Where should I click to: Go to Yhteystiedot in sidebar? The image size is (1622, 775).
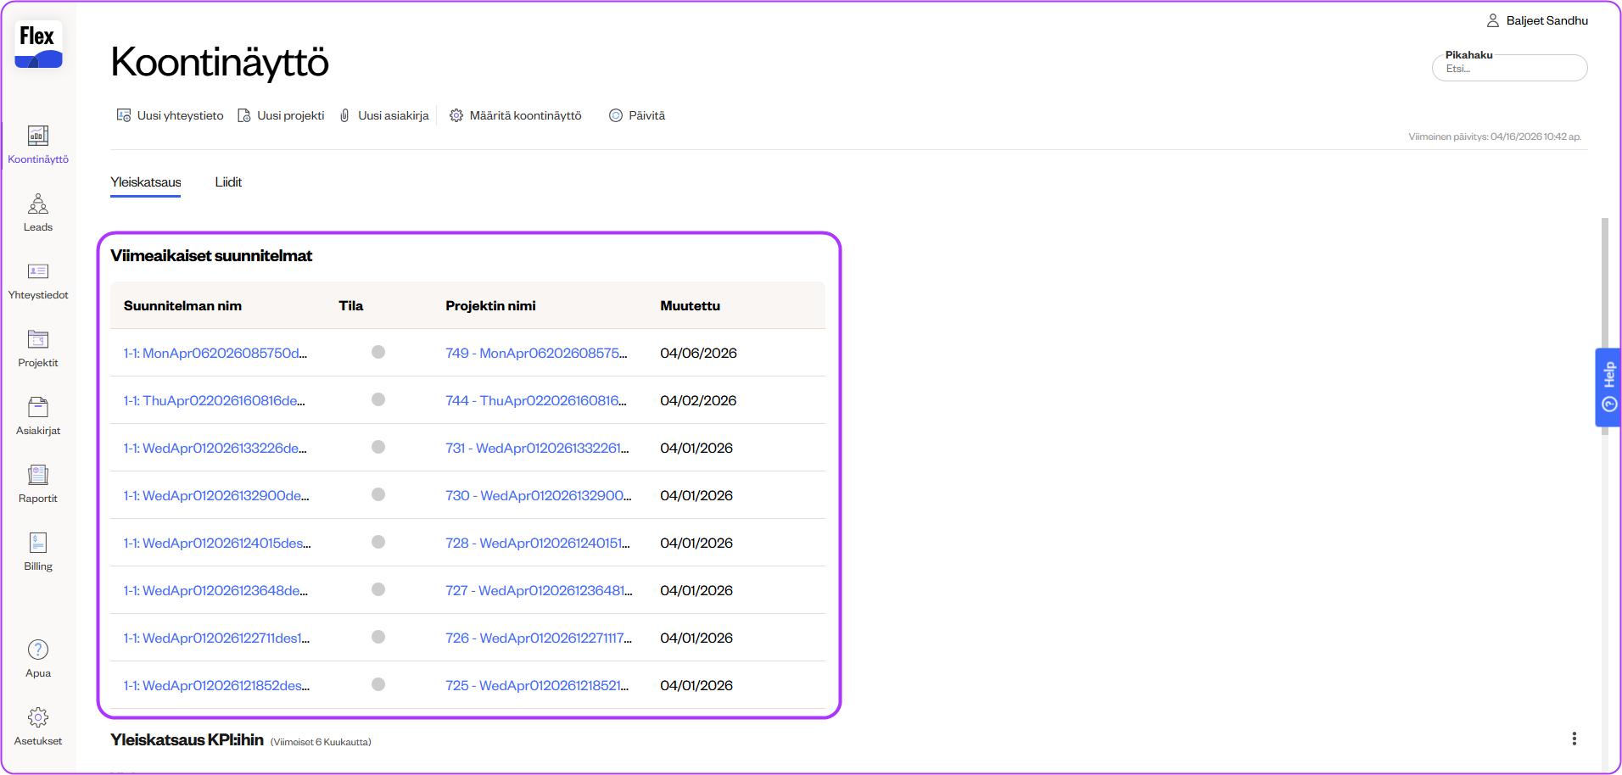tap(38, 281)
